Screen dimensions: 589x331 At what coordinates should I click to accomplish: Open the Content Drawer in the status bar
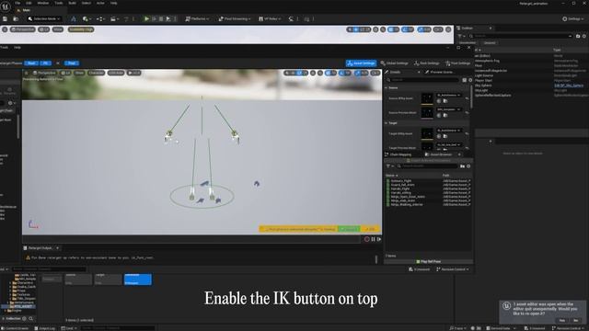point(15,328)
